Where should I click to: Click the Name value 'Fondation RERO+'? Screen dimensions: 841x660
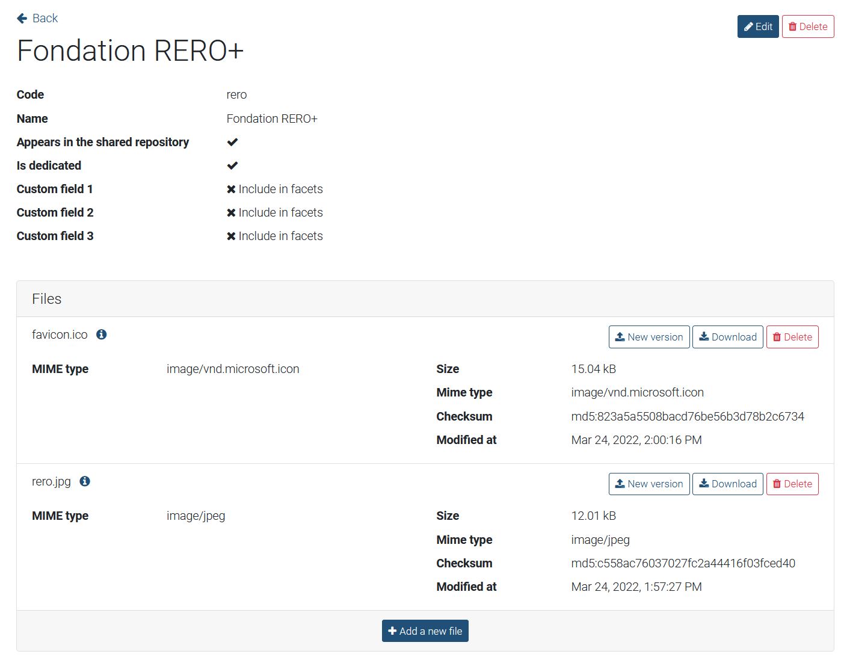pos(272,119)
